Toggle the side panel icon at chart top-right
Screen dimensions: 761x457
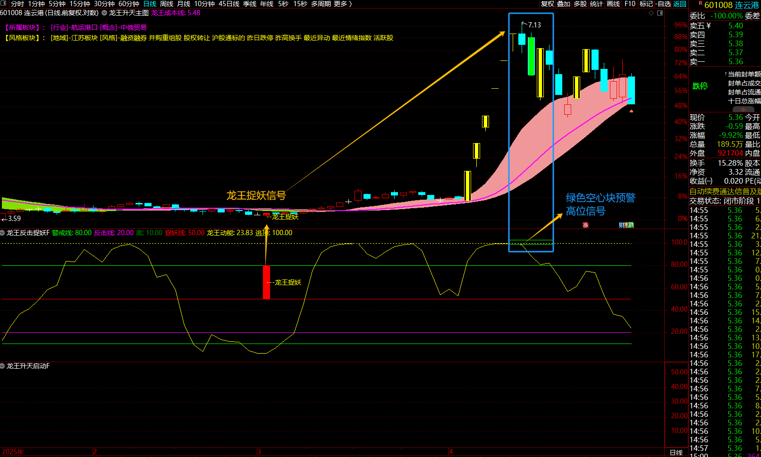[660, 13]
